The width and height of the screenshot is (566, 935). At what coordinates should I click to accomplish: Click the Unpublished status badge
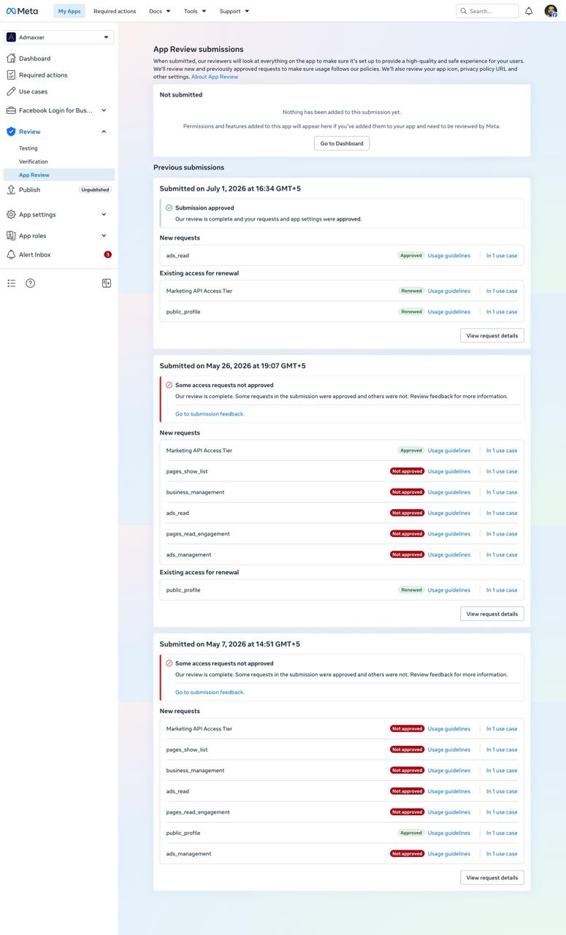95,190
